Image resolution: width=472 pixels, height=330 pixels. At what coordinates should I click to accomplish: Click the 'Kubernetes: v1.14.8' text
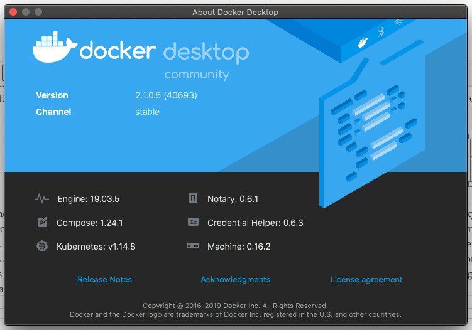coord(96,247)
